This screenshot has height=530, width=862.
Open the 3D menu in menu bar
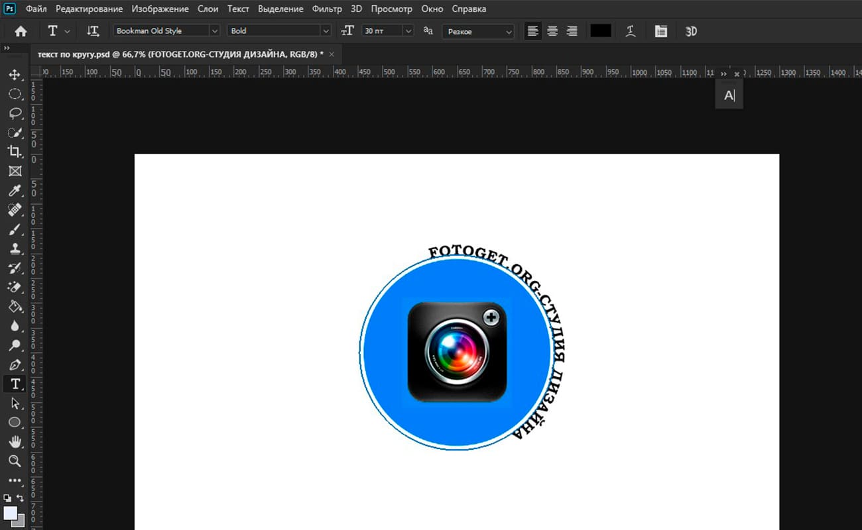click(x=357, y=9)
